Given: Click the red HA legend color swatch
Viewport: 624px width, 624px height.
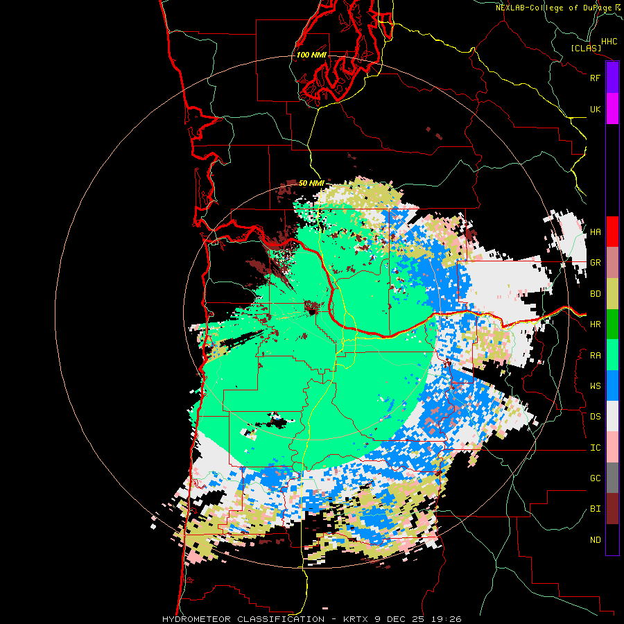Looking at the screenshot, I should coord(612,232).
